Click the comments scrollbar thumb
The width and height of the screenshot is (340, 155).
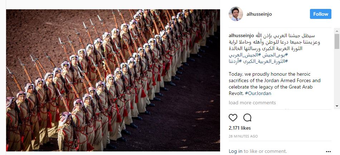click(337, 41)
